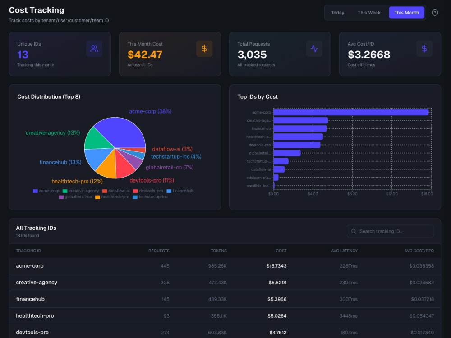Open the creative-agency table row

click(225, 283)
